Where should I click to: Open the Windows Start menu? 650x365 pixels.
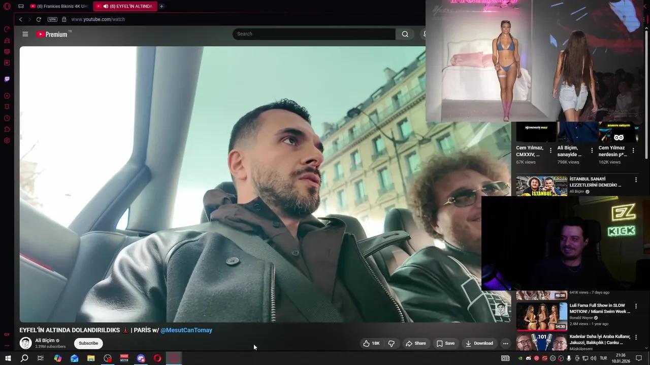pyautogui.click(x=8, y=358)
